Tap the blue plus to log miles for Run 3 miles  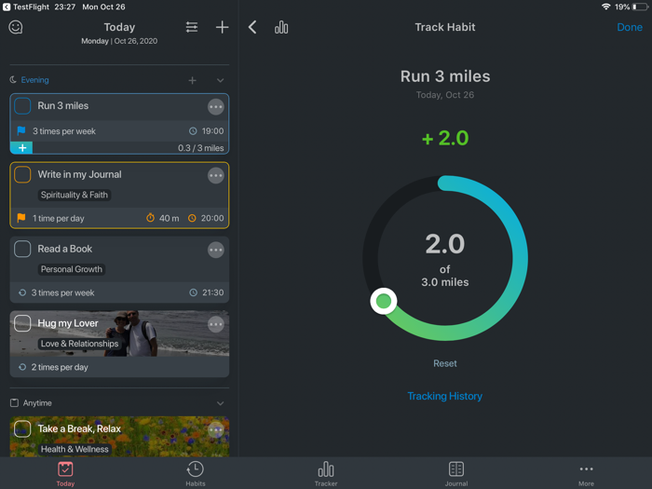point(22,147)
